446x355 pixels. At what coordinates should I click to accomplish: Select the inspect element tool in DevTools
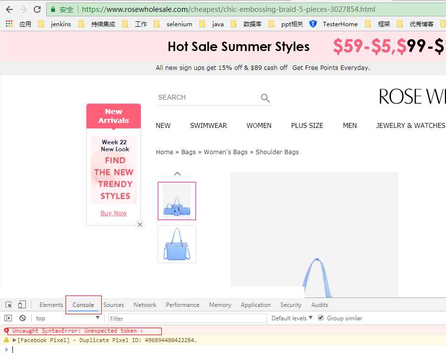click(x=8, y=305)
